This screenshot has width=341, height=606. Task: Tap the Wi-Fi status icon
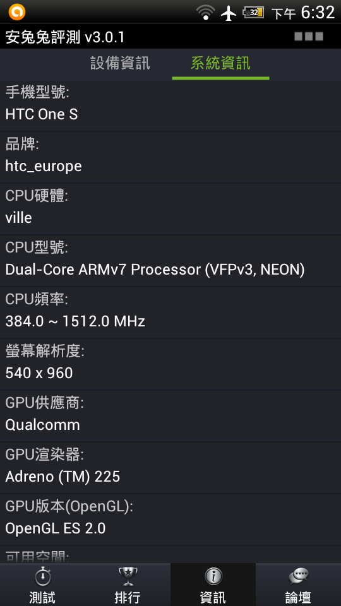pos(205,13)
